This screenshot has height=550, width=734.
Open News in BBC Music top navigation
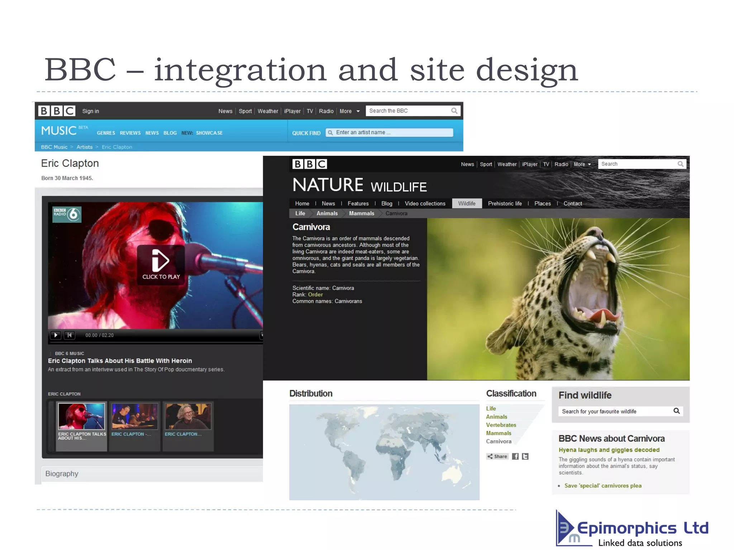tap(225, 111)
